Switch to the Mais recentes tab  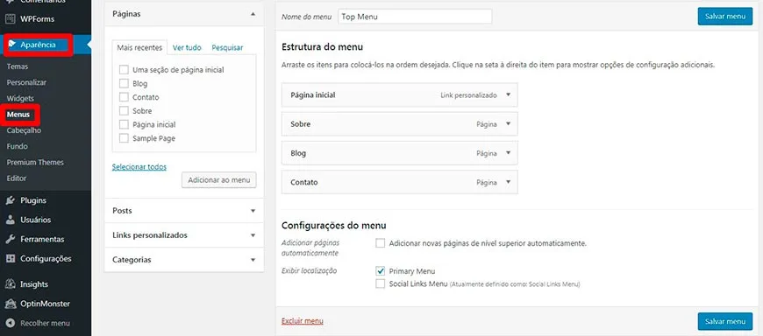click(x=139, y=47)
